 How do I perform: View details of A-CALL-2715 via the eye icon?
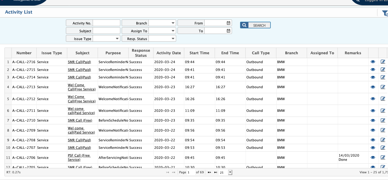[x=373, y=69]
